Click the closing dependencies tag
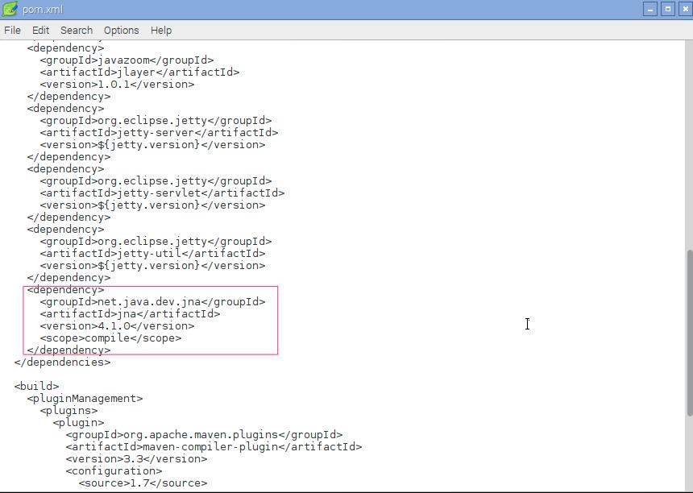 [x=62, y=362]
